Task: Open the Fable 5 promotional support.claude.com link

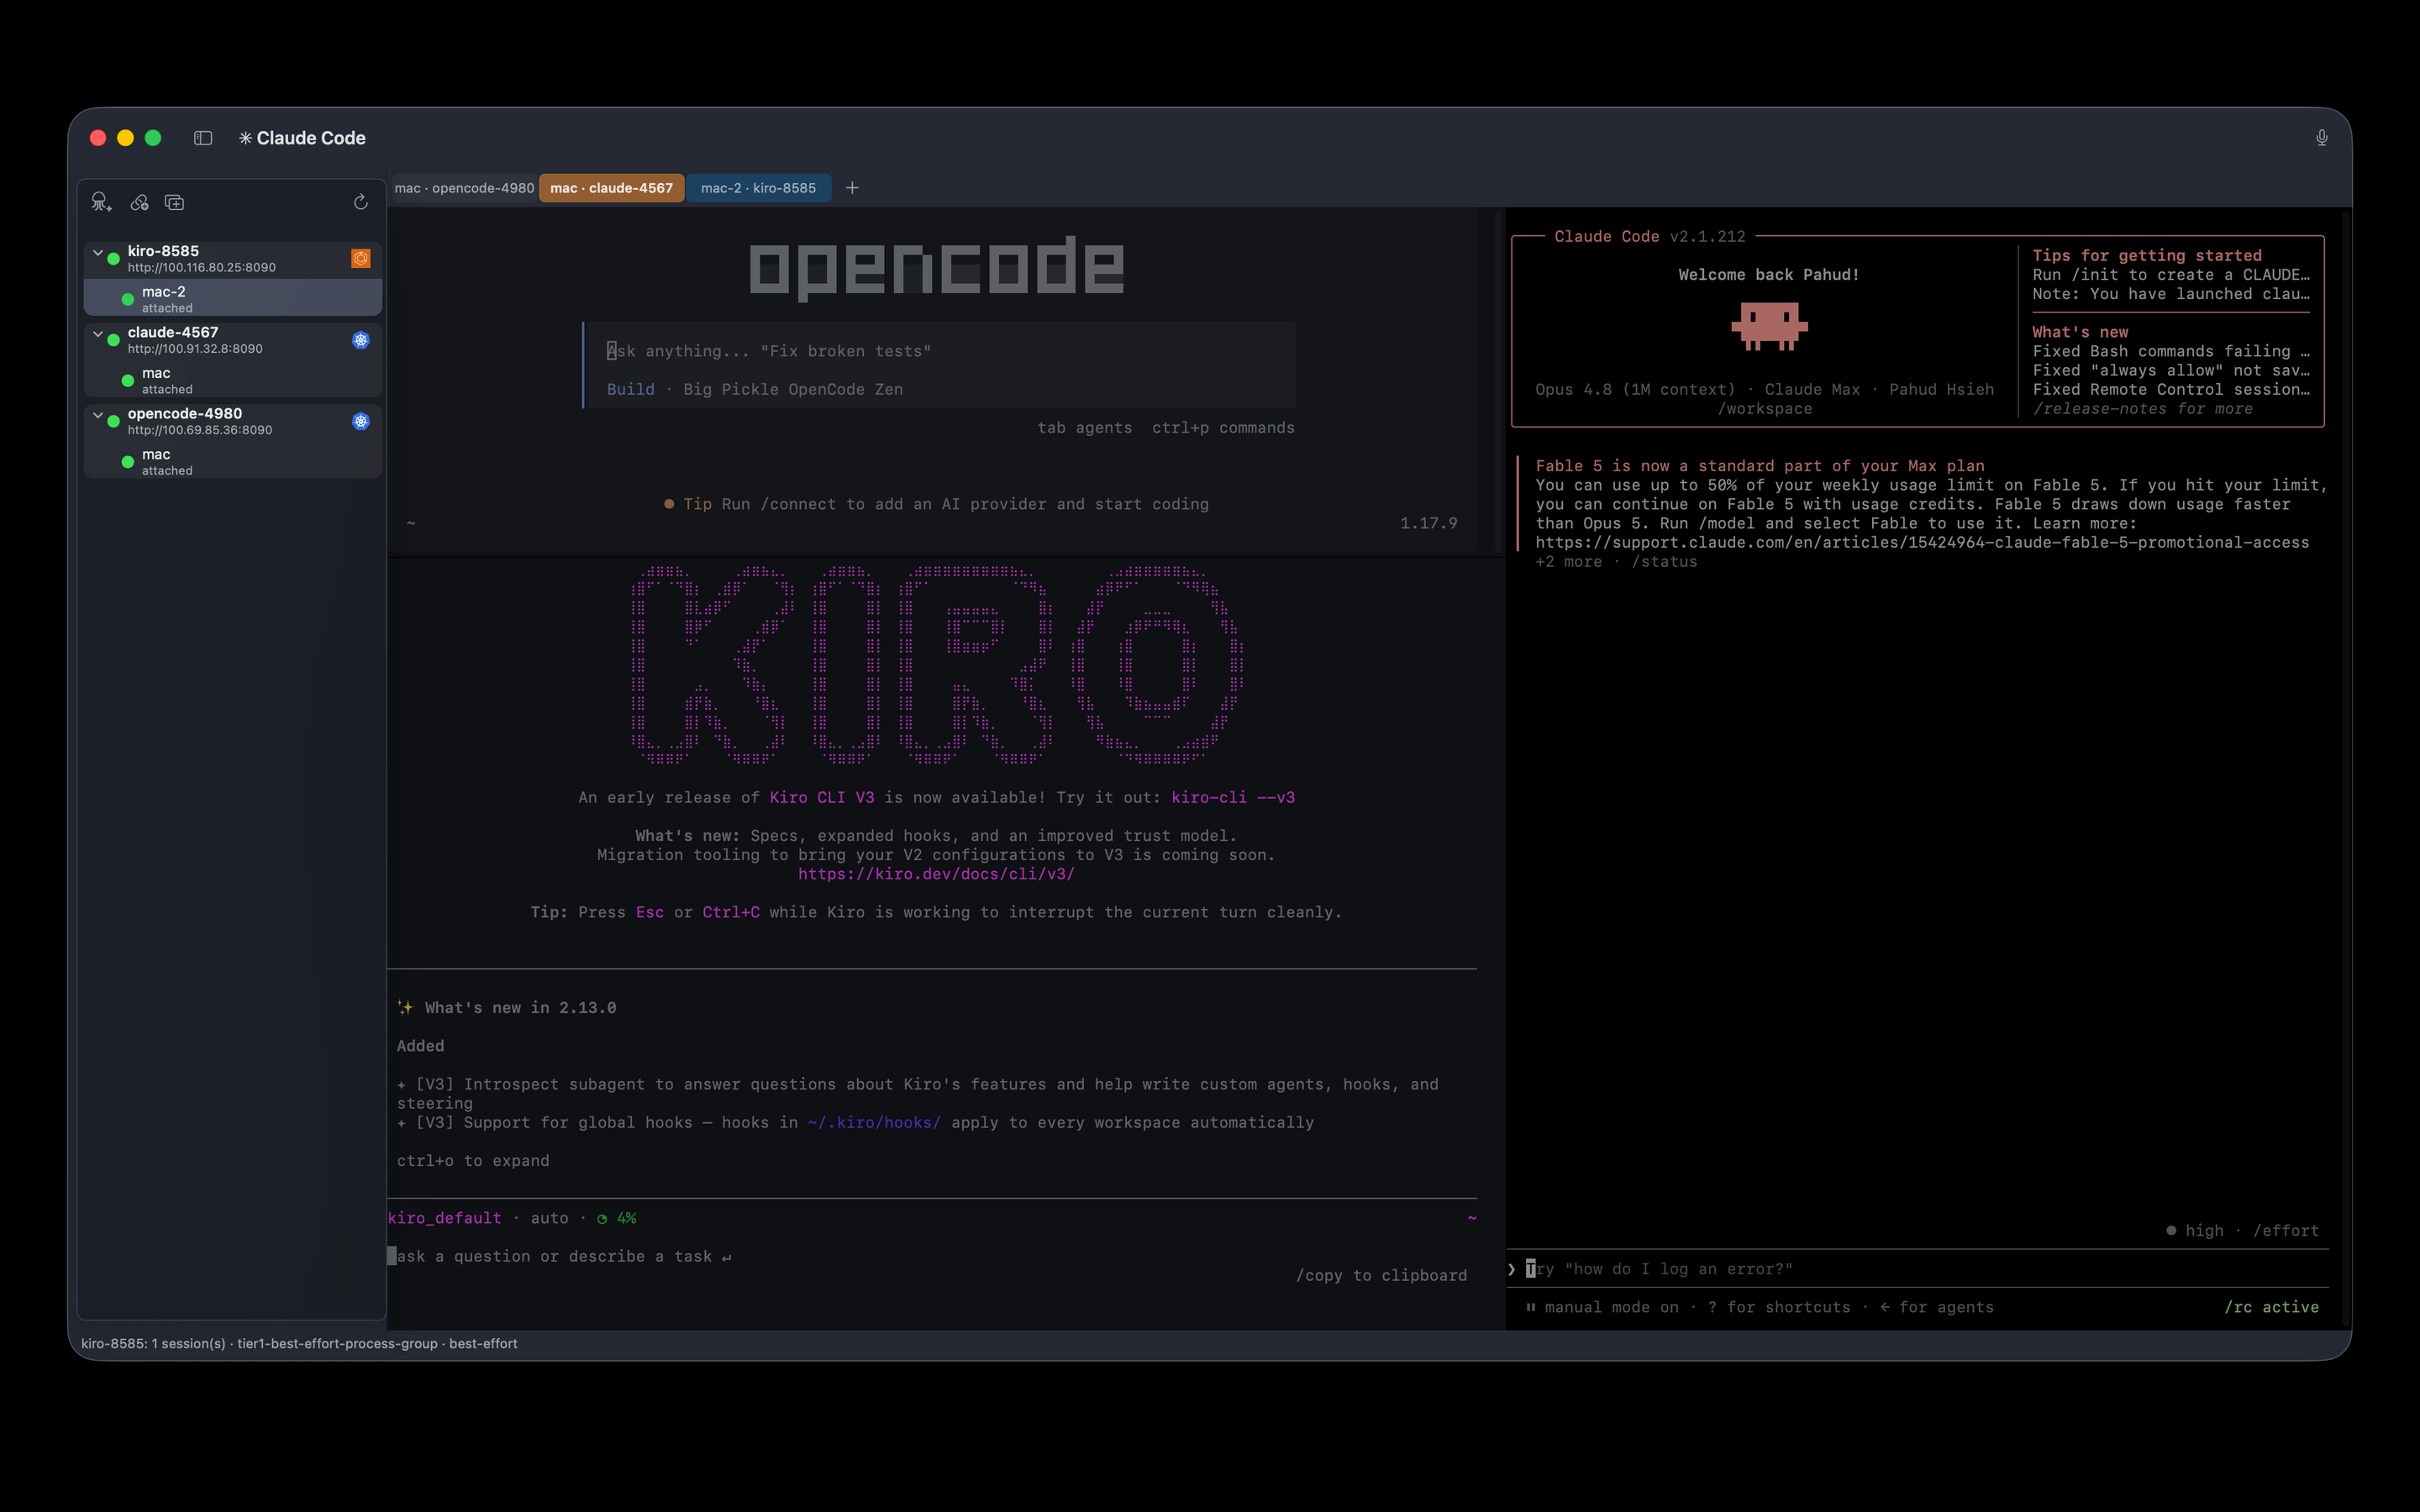Action: [1922, 542]
